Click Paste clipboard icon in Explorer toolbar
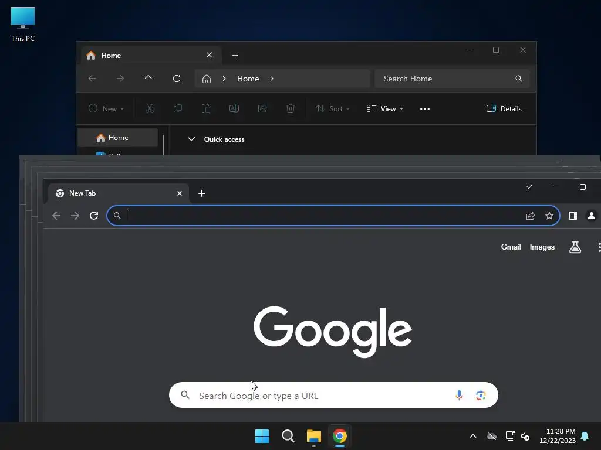The image size is (601, 450). (x=206, y=108)
